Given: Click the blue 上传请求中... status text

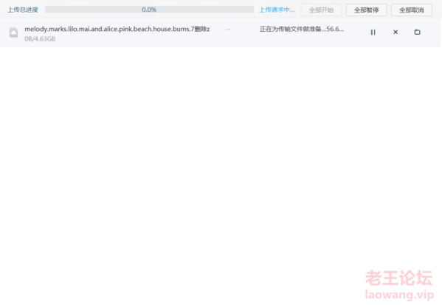Looking at the screenshot, I should pos(277,10).
